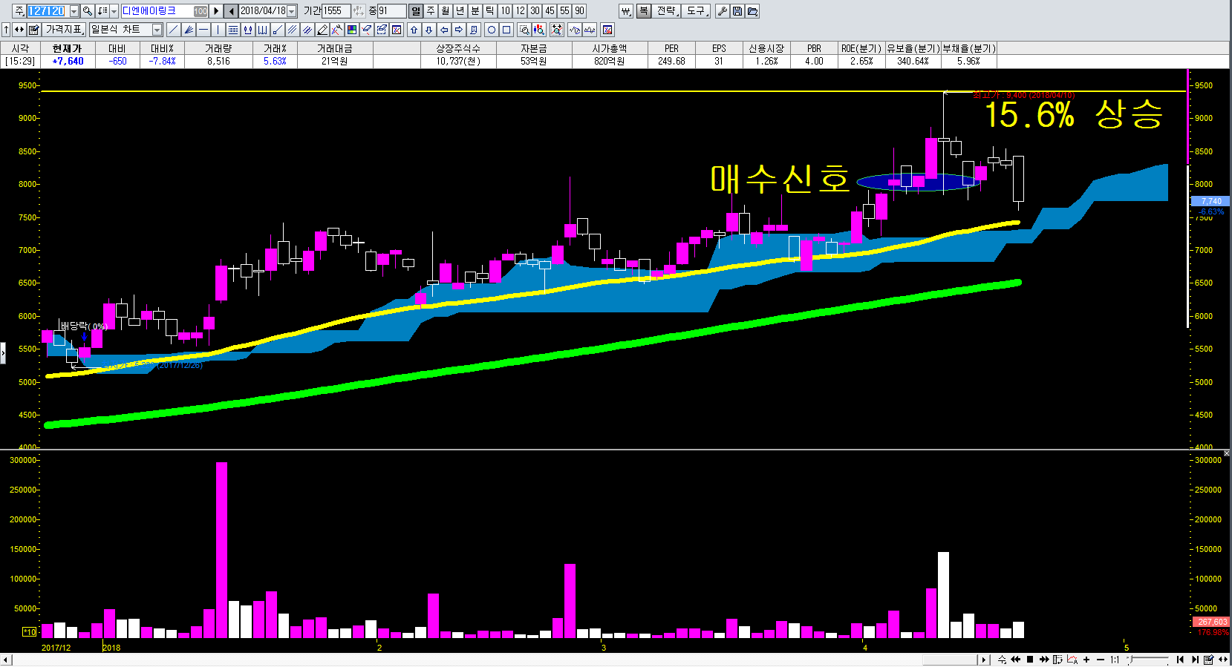Viewport: 1232px width, 667px height.
Task: Insert a left arrow marker
Action: pos(443,30)
